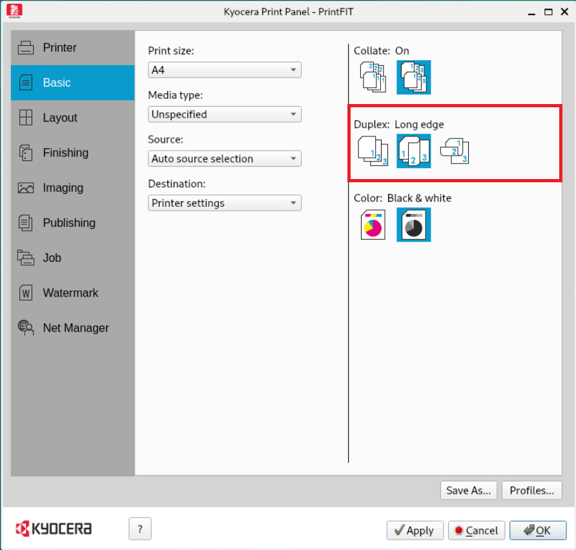Switch to full color printing icon
This screenshot has height=550, width=576.
[373, 225]
